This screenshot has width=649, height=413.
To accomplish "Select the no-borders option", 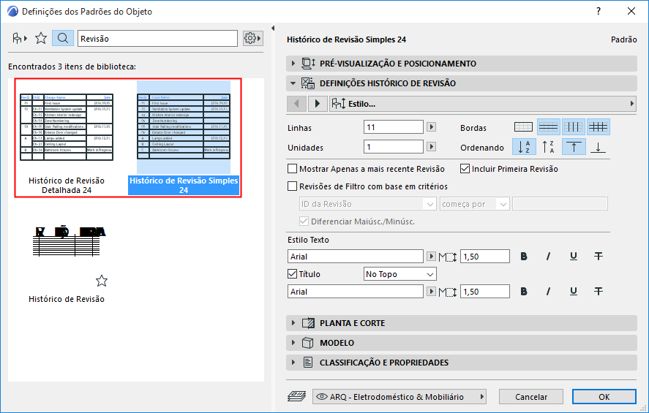I will (523, 127).
